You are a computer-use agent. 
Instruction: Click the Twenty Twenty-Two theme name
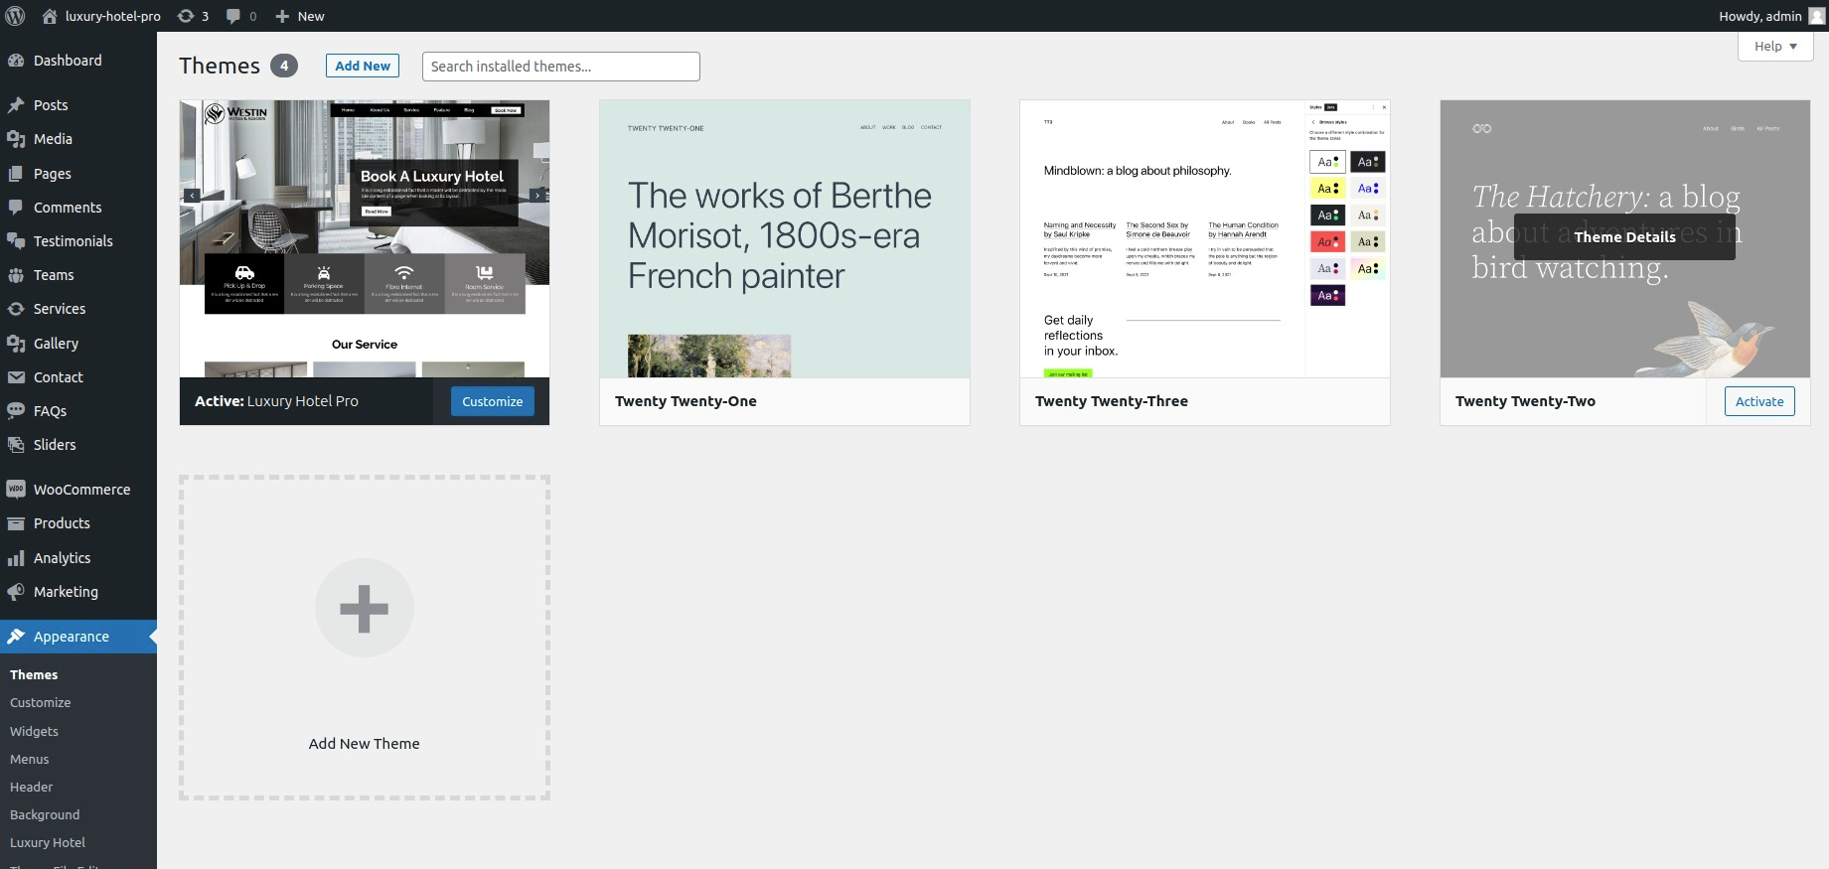1525,401
